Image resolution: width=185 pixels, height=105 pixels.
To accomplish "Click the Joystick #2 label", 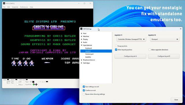I will tap(152, 35).
